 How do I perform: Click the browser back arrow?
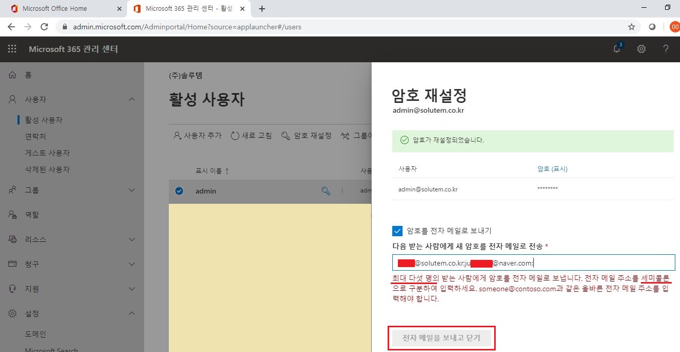pyautogui.click(x=11, y=27)
